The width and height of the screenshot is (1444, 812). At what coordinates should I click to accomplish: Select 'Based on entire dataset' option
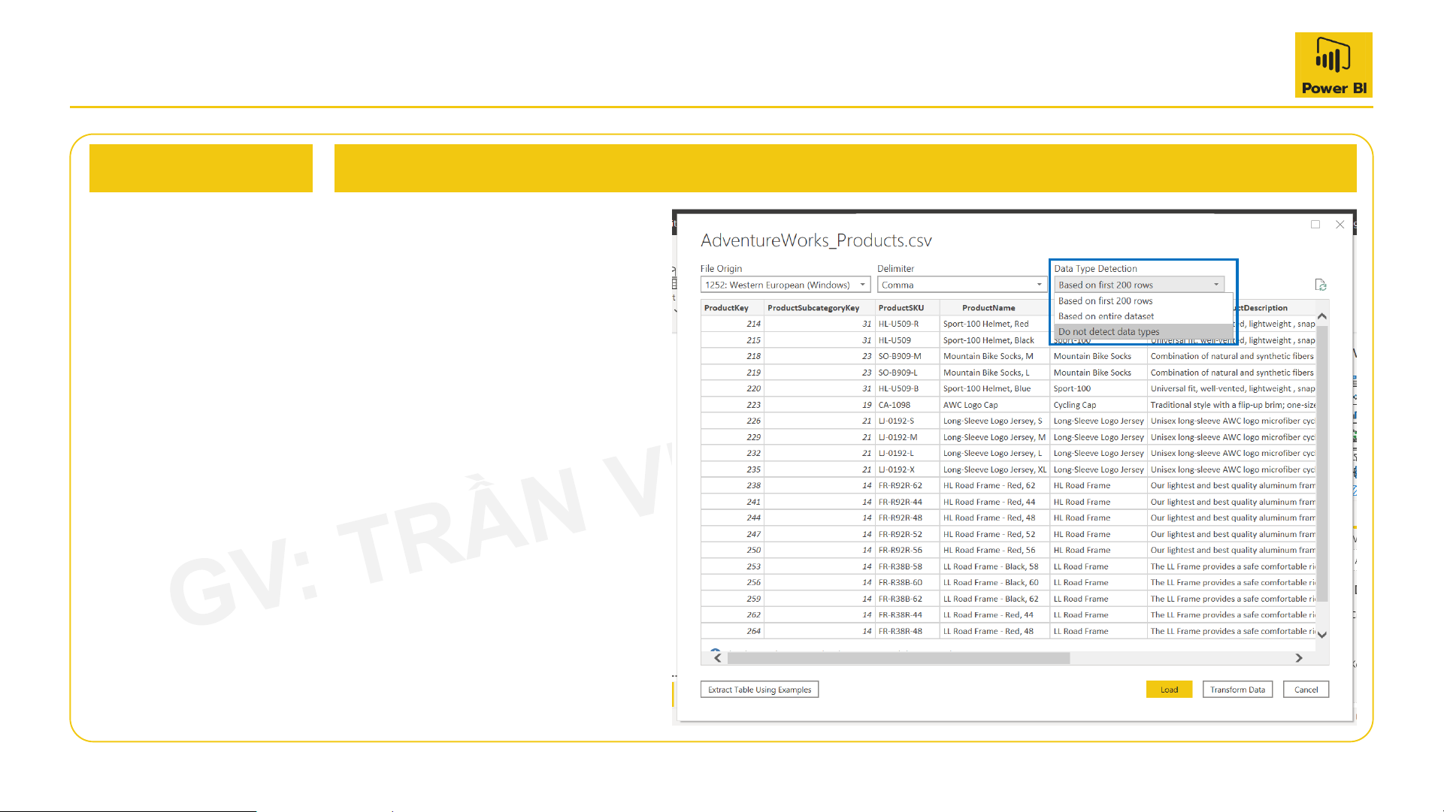click(1106, 316)
